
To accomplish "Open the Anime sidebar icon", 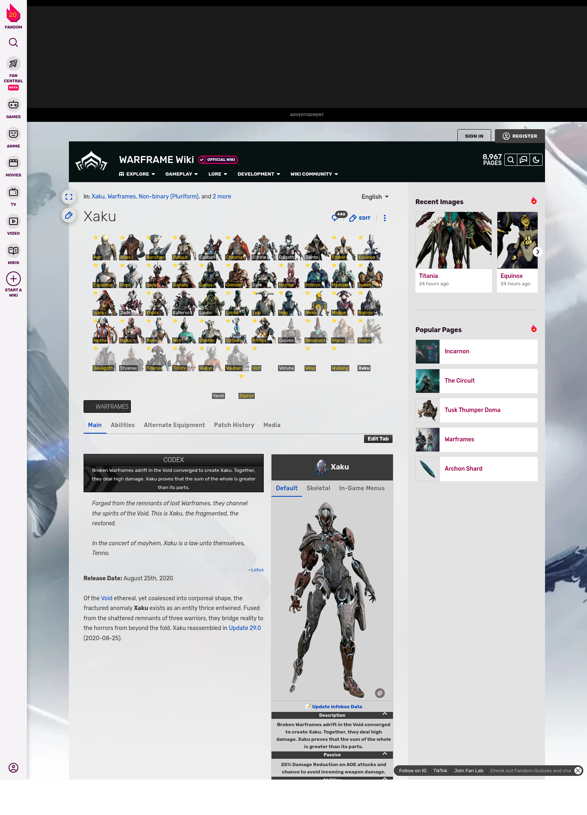I will [13, 134].
